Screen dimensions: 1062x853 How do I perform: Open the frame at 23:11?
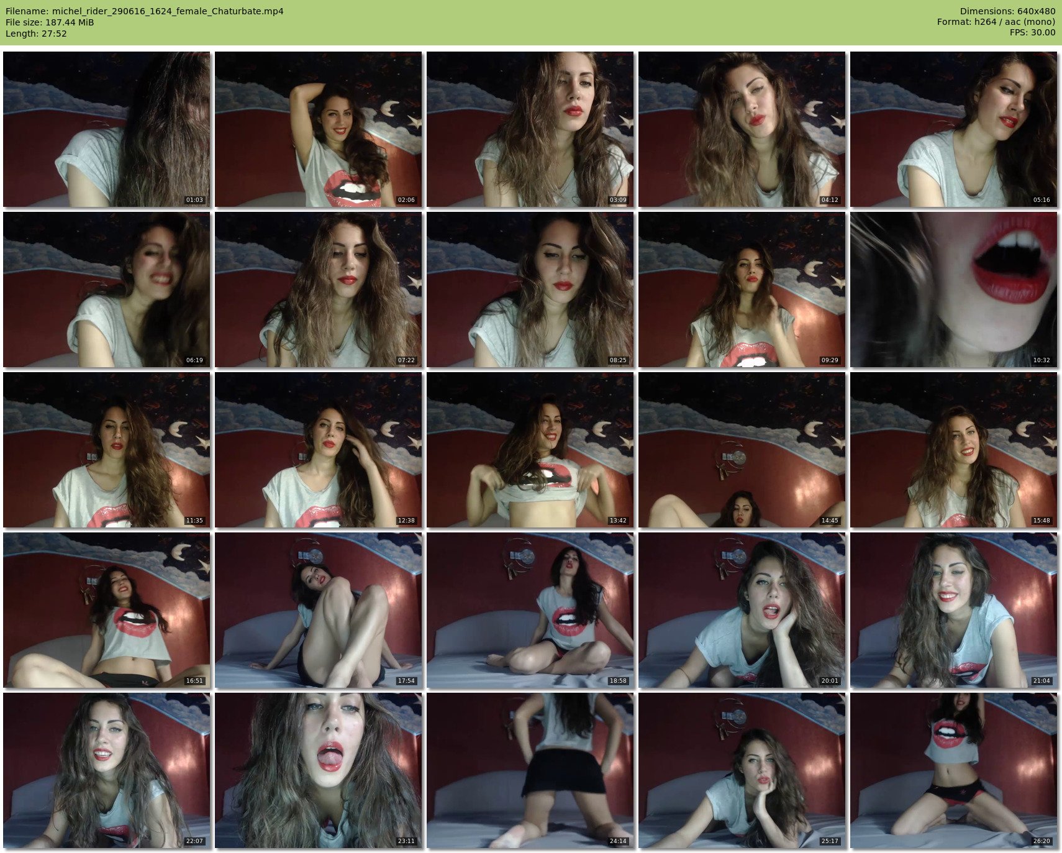point(319,770)
